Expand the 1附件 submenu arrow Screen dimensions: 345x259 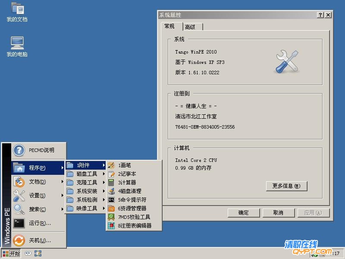(x=103, y=165)
